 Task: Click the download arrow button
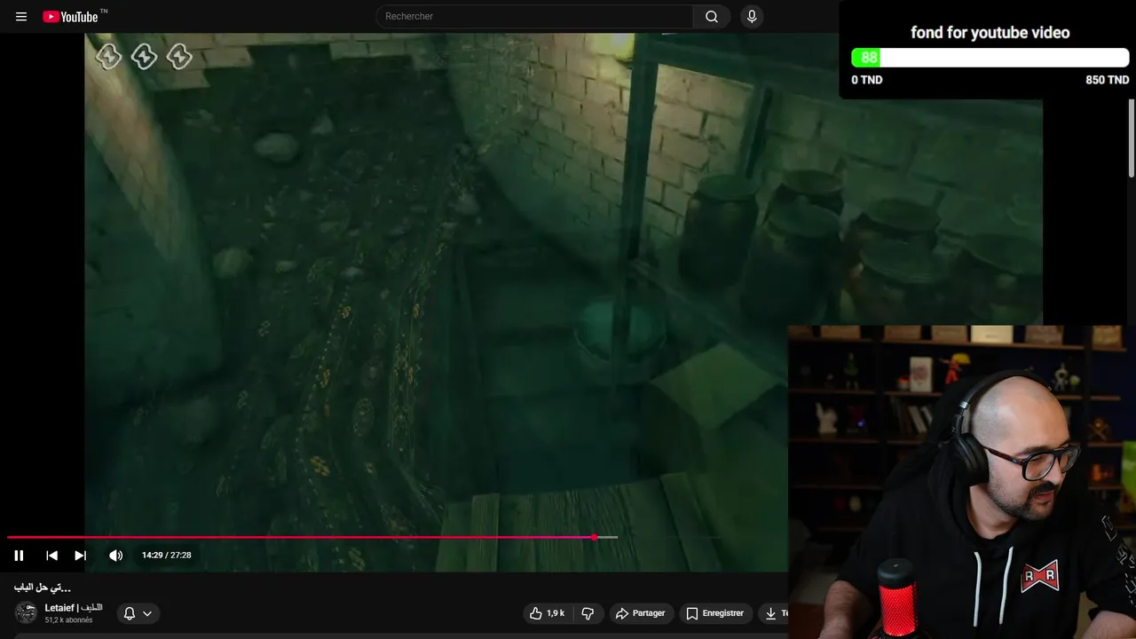pos(771,613)
